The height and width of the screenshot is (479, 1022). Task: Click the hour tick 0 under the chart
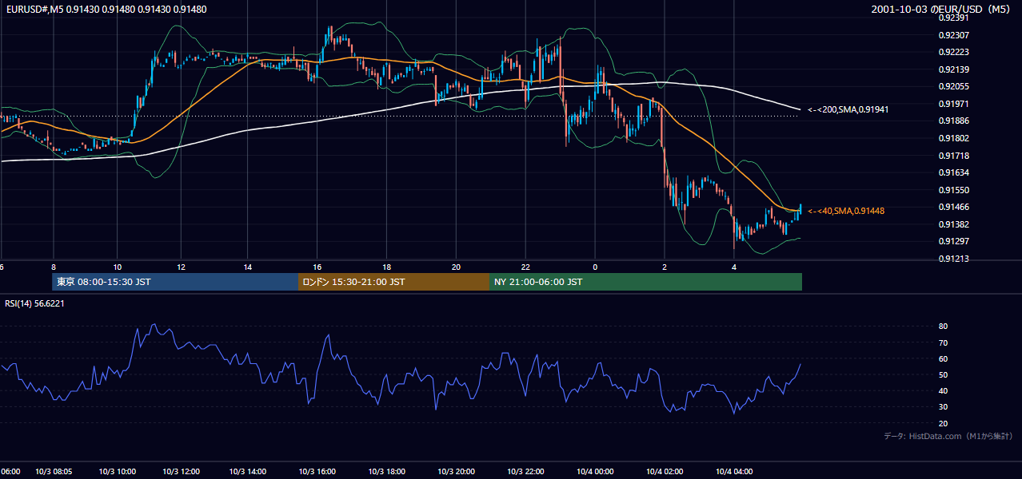[595, 267]
